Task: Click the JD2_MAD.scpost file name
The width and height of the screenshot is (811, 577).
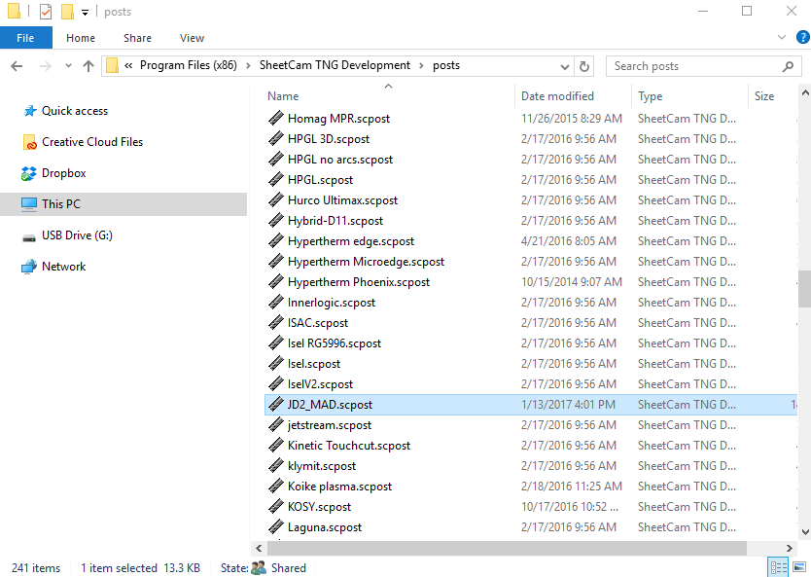Action: (330, 405)
